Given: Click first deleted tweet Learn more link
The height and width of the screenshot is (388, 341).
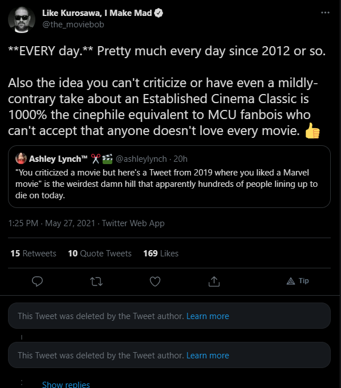Looking at the screenshot, I should pyautogui.click(x=208, y=316).
